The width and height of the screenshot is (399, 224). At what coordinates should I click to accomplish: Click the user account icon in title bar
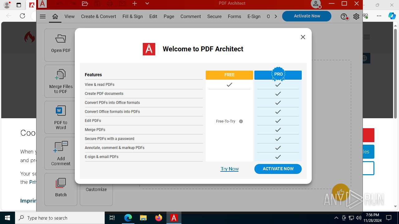tap(316, 4)
